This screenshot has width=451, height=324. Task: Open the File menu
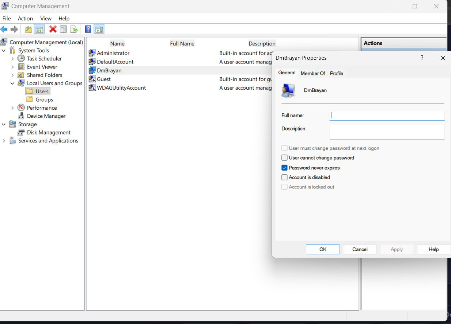click(x=7, y=18)
